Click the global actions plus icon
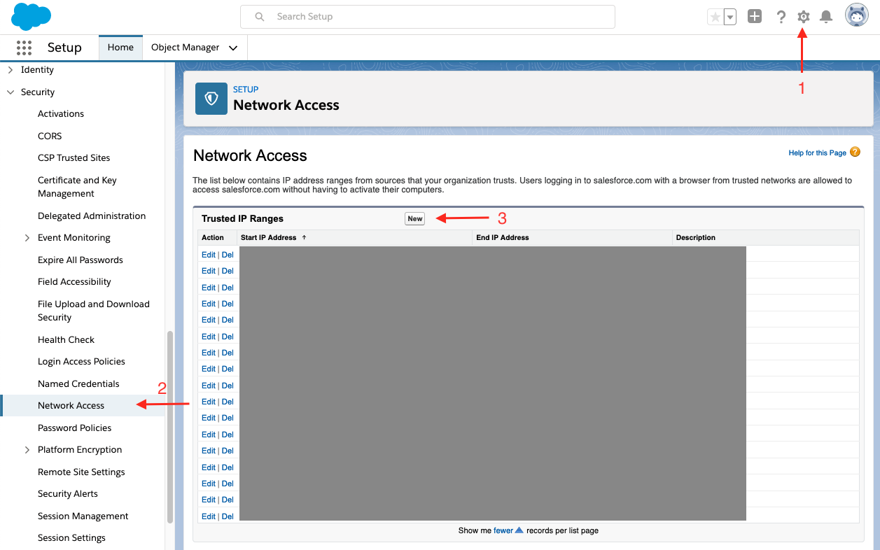The height and width of the screenshot is (550, 880). click(754, 17)
